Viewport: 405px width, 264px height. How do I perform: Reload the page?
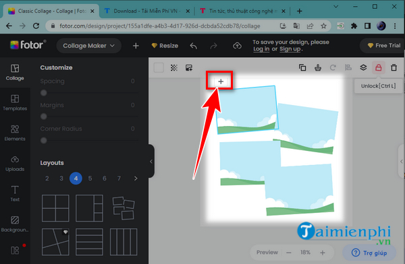coord(36,26)
